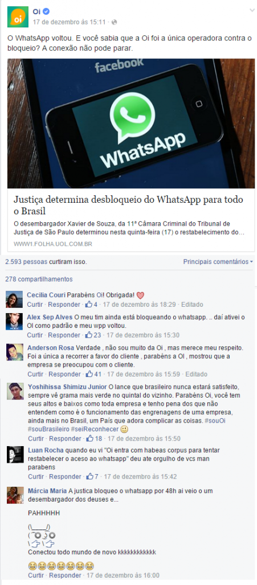Screen dimensions: 257x585
Task: Open the Justiça determina desbloqueio headline link
Action: click(x=129, y=205)
